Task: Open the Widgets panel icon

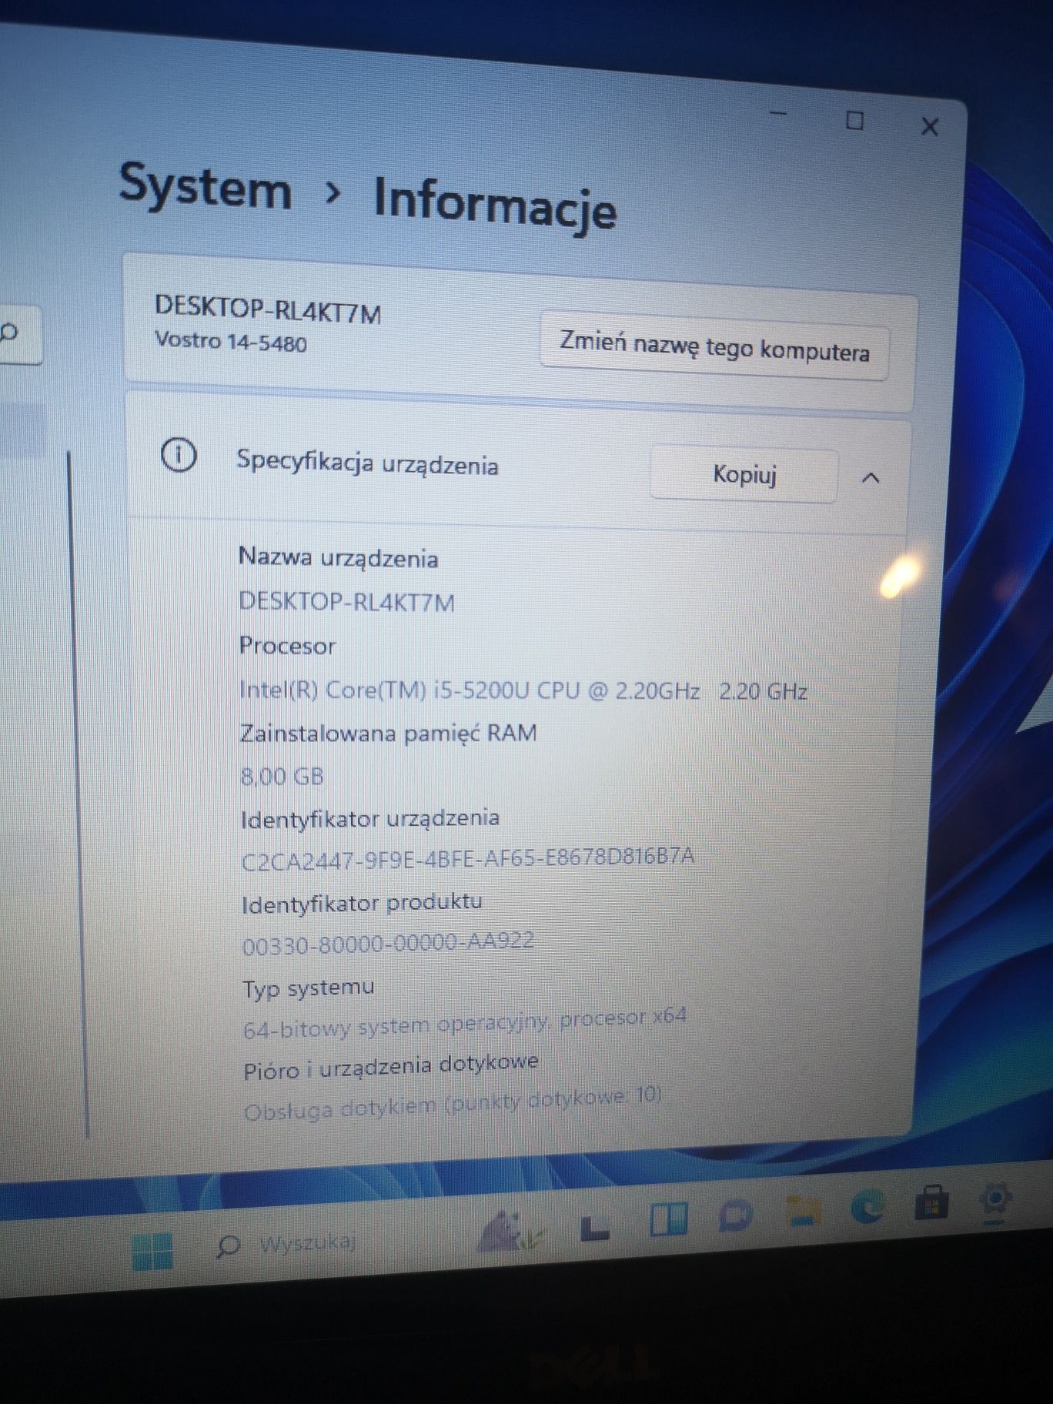Action: pyautogui.click(x=668, y=1220)
